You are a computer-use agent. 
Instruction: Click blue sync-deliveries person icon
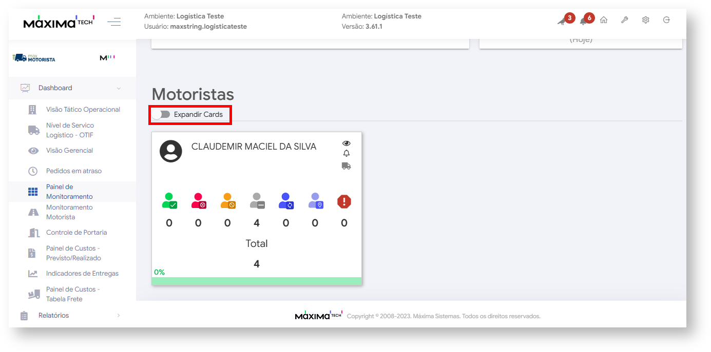point(286,201)
